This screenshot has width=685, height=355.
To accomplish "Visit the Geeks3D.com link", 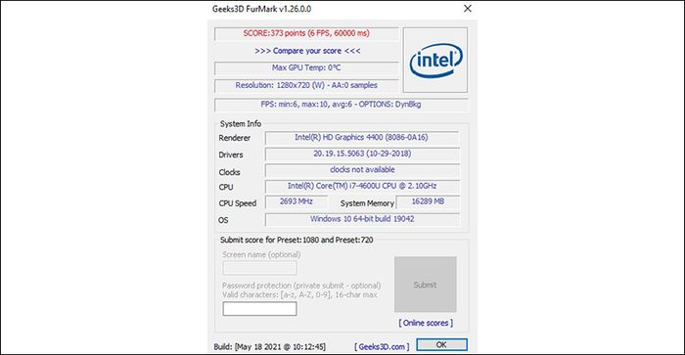I will (382, 347).
